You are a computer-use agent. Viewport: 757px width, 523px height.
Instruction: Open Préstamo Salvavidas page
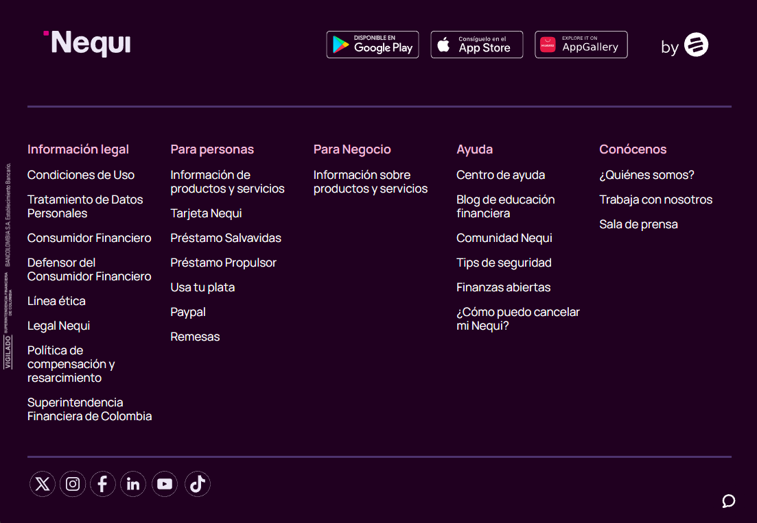[x=226, y=238]
